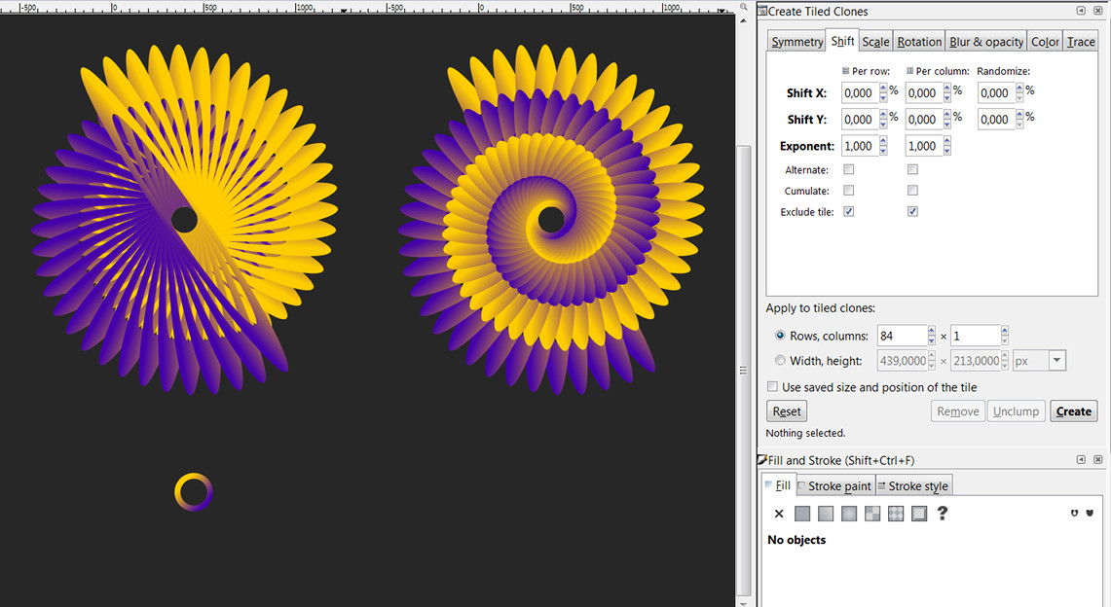Image resolution: width=1111 pixels, height=607 pixels.
Task: Choose the Flat color fill icon
Action: coord(802,514)
